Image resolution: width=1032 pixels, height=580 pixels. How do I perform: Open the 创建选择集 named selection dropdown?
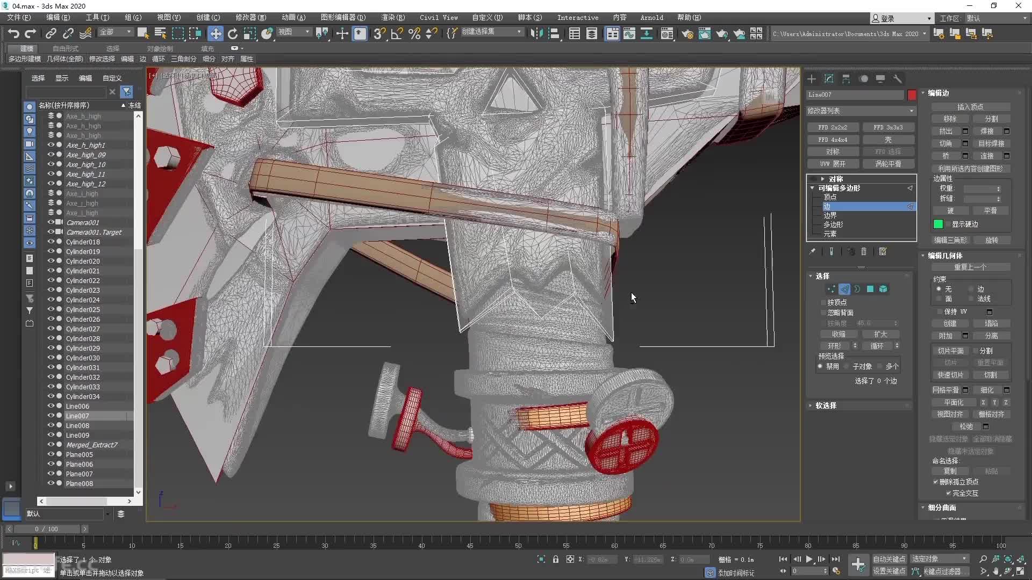pos(491,32)
